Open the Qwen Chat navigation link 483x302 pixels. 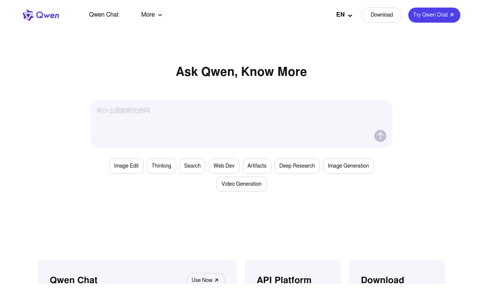coord(104,15)
